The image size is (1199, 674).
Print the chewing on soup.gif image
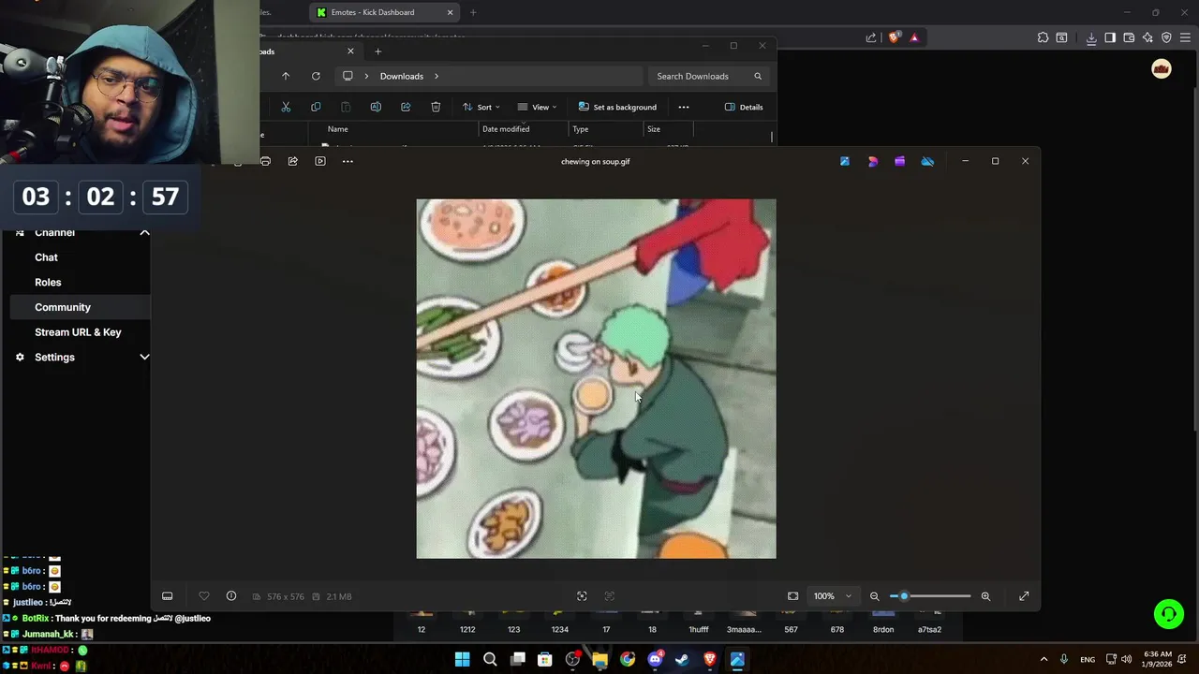[x=266, y=161]
